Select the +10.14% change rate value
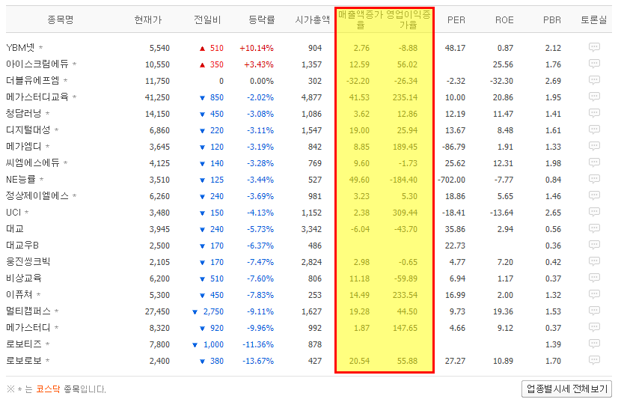The image size is (618, 402). 257,48
